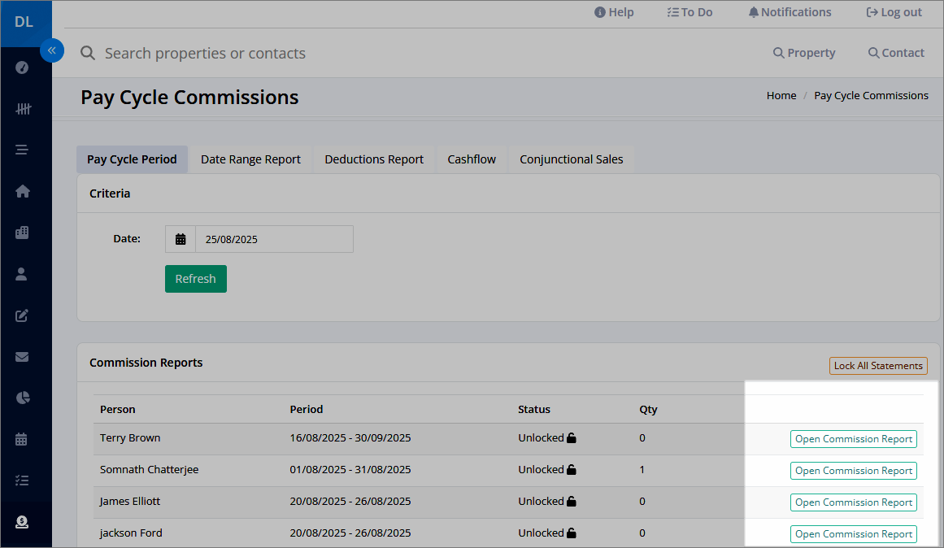
Task: Open the person contacts icon in the sidebar
Action: pos(21,274)
